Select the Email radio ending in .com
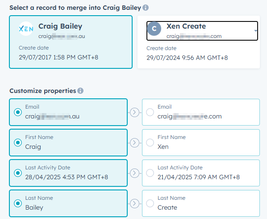 pos(150,112)
